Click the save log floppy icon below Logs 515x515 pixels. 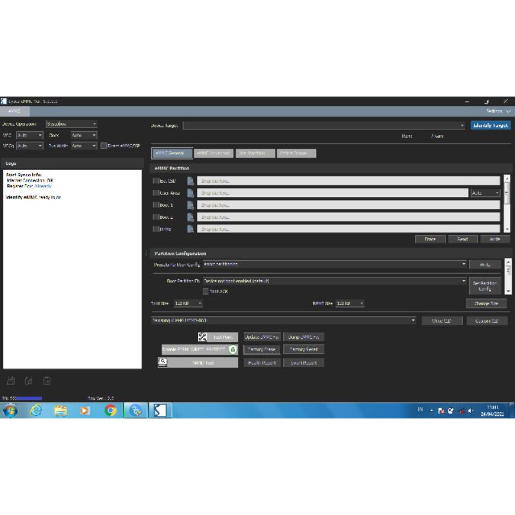(11, 380)
